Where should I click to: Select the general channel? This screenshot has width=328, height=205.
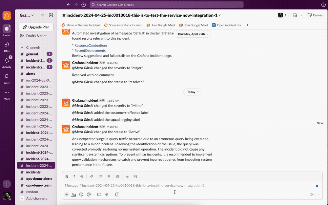point(36,54)
